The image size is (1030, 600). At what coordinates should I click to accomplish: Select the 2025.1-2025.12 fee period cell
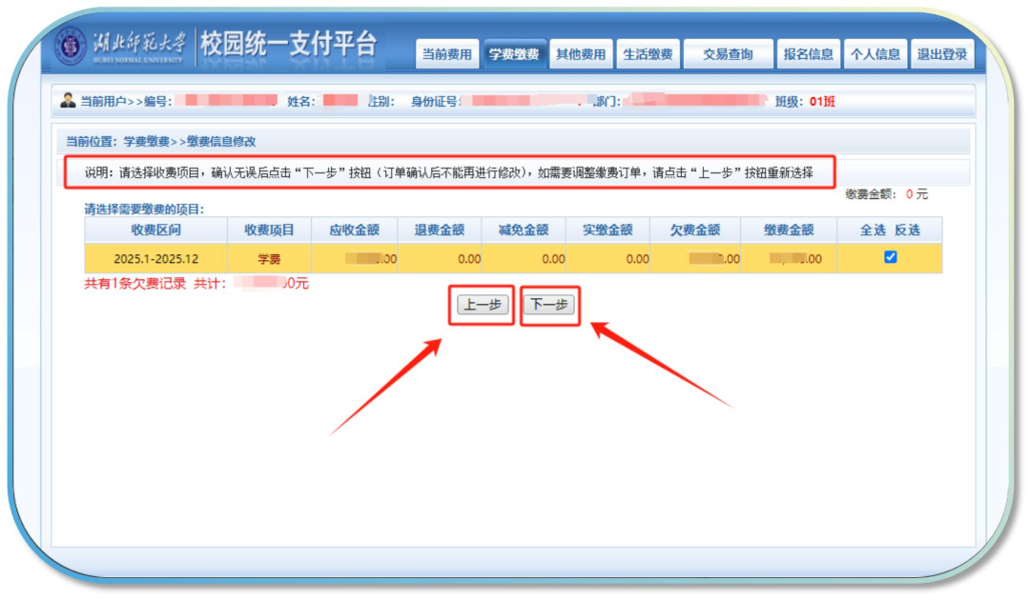pyautogui.click(x=155, y=259)
